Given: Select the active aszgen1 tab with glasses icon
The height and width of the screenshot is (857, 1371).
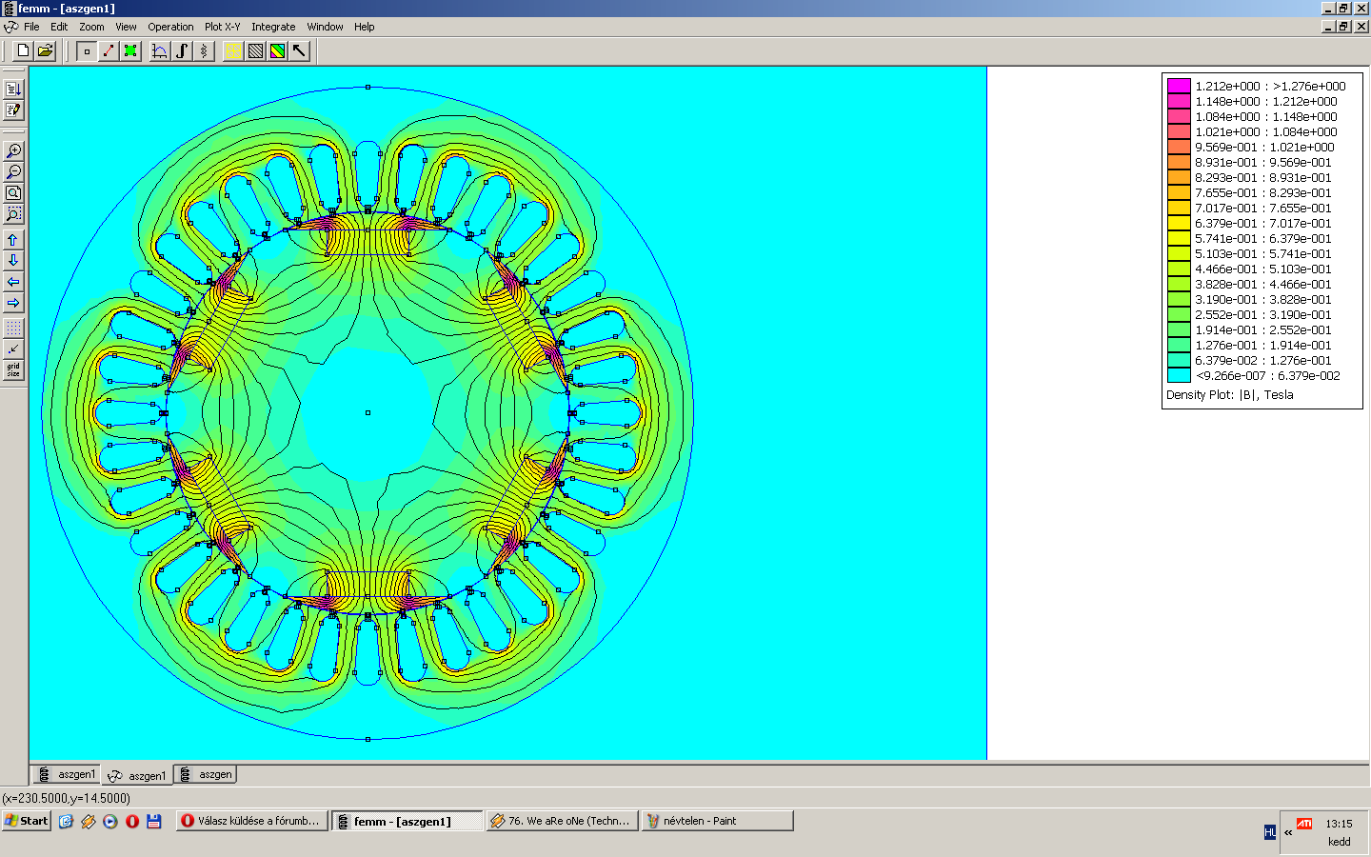Looking at the screenshot, I should point(137,775).
